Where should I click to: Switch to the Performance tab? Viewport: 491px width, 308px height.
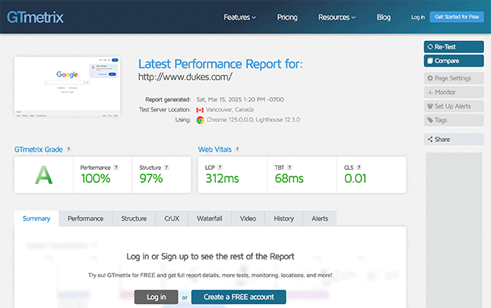(85, 218)
